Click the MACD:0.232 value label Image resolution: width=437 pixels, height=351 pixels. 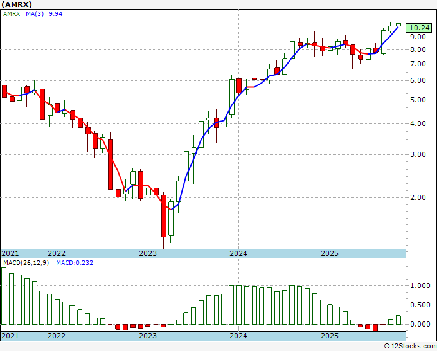coord(75,263)
